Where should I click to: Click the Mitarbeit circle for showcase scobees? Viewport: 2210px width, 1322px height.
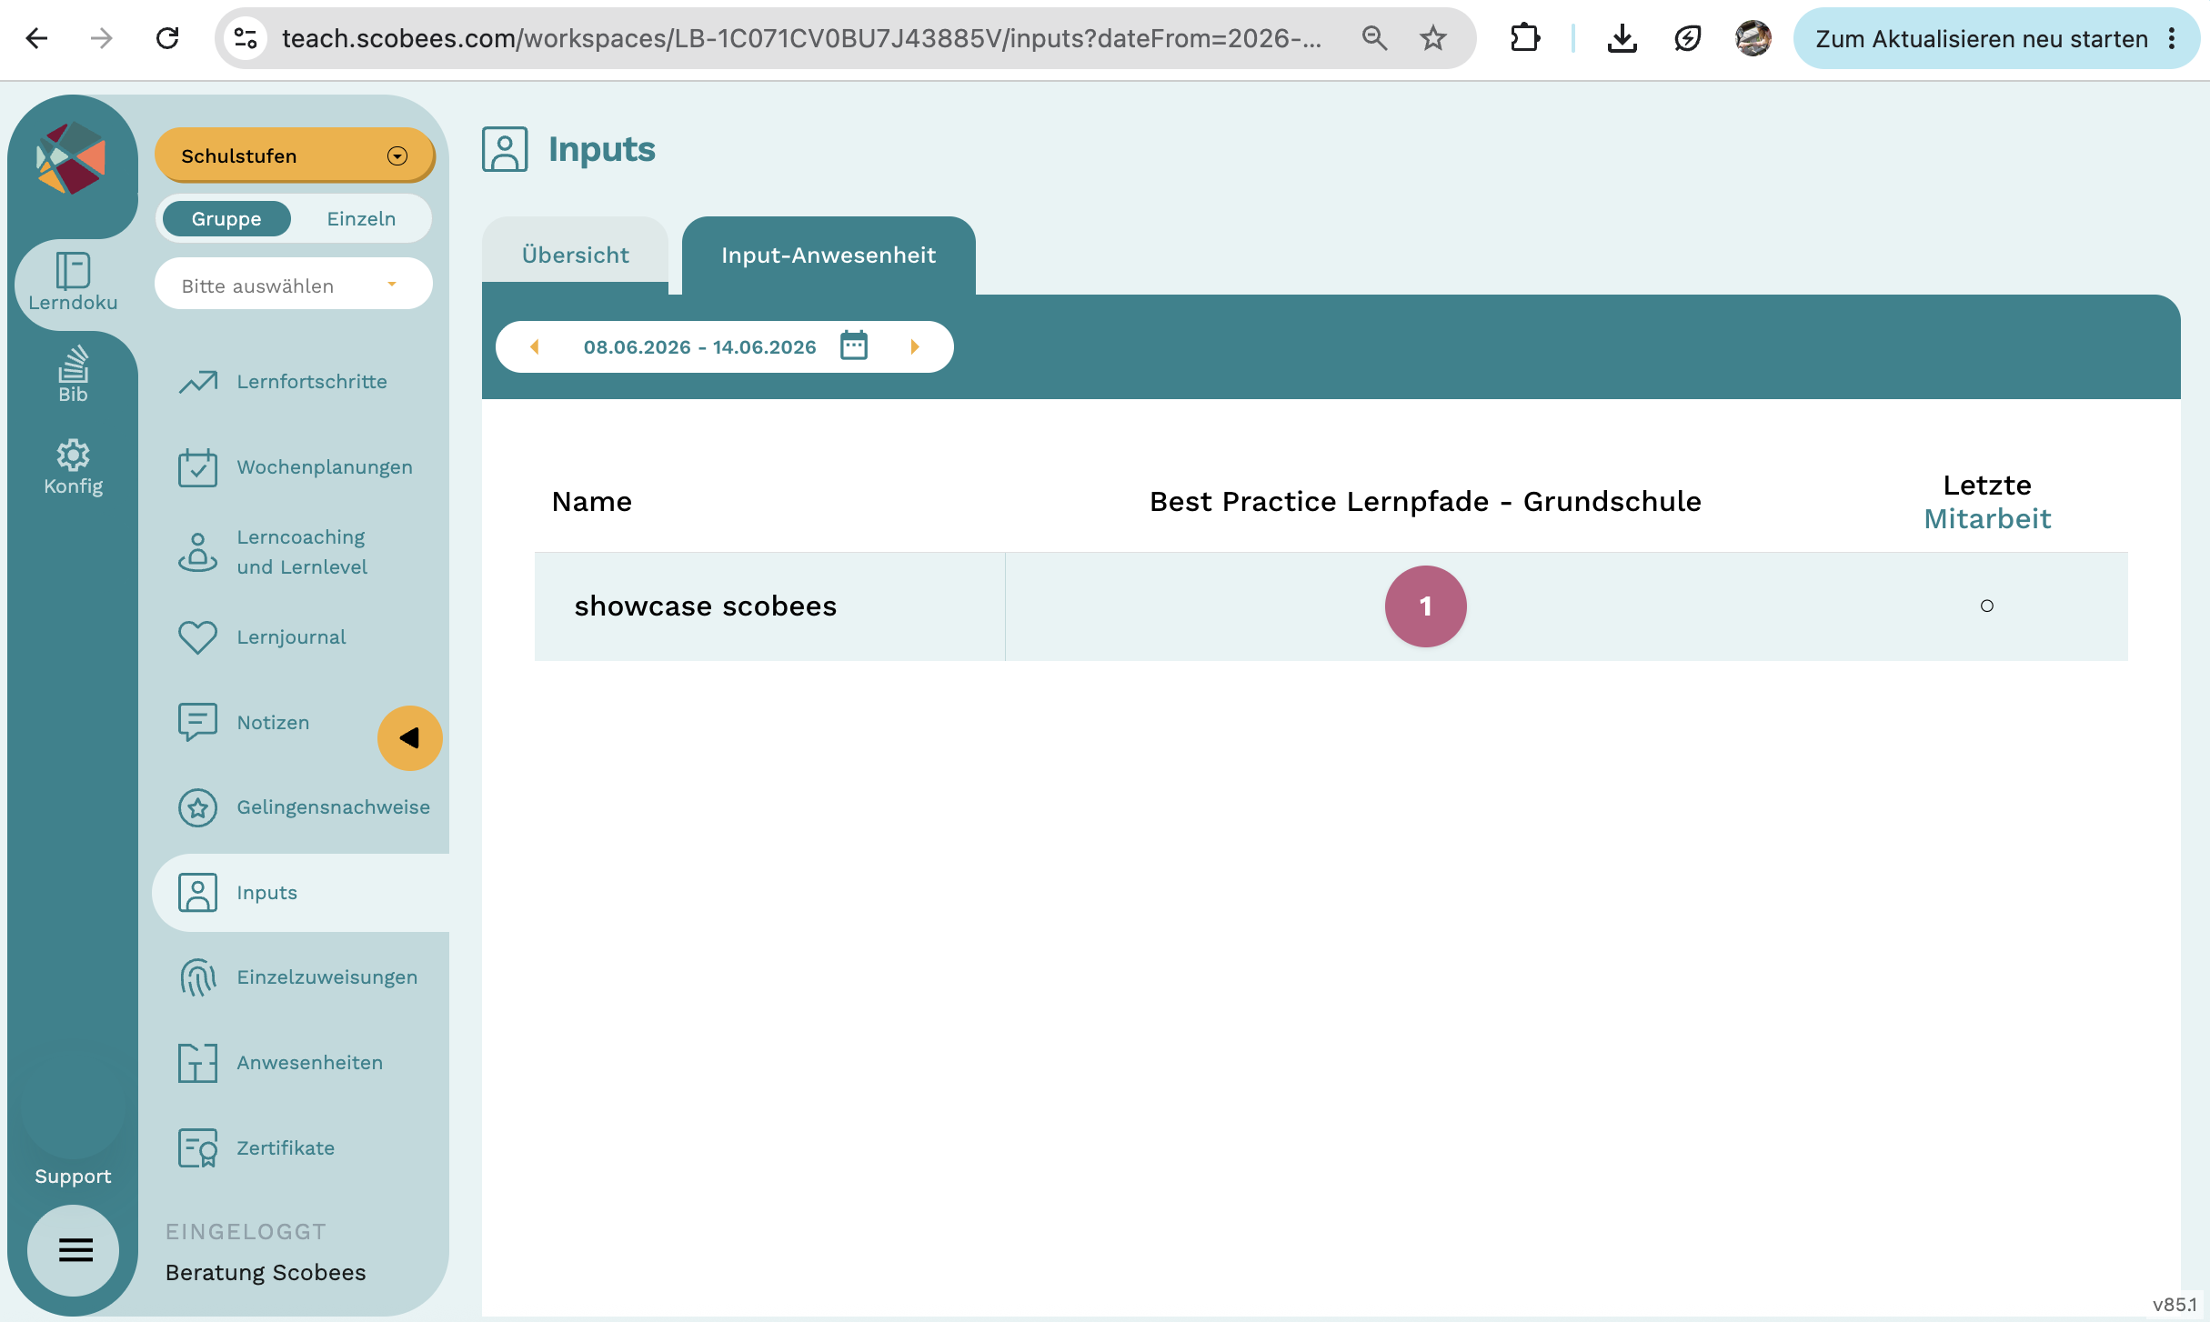coord(1987,606)
